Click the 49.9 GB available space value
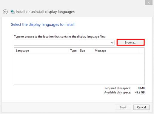Viewport: 154px width, 114px height. (x=140, y=92)
